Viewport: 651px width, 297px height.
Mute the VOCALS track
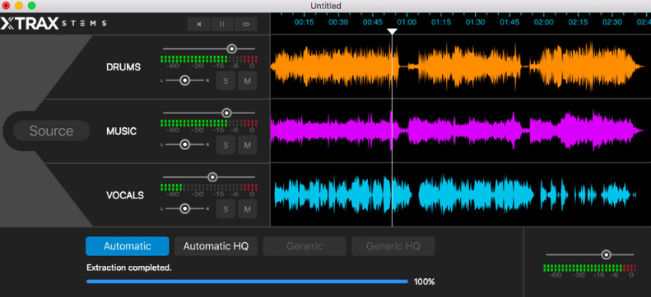coord(248,209)
